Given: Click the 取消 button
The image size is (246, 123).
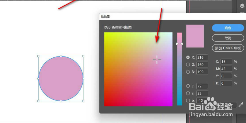Looking at the screenshot, I should pyautogui.click(x=228, y=38).
